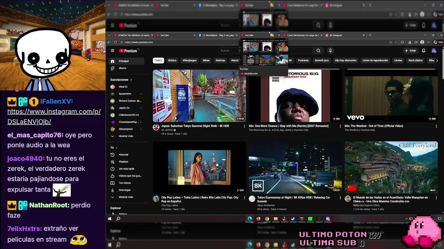Expand the Tú section with Mostrar más
Viewport: 444px width, 249px height.
tap(126, 197)
